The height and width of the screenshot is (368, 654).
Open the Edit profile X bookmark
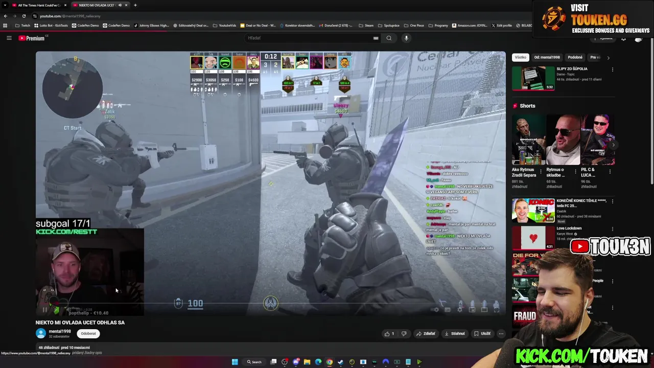[502, 26]
